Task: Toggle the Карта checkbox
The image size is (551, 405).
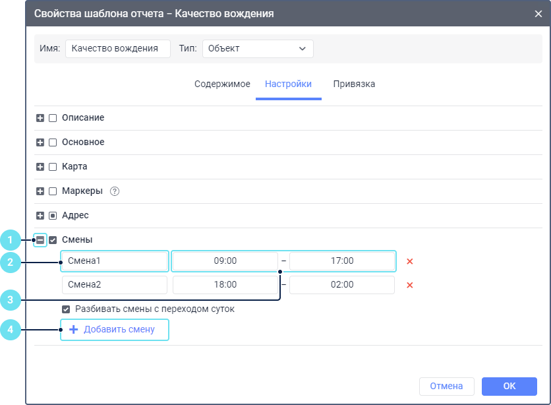Action: pos(53,167)
